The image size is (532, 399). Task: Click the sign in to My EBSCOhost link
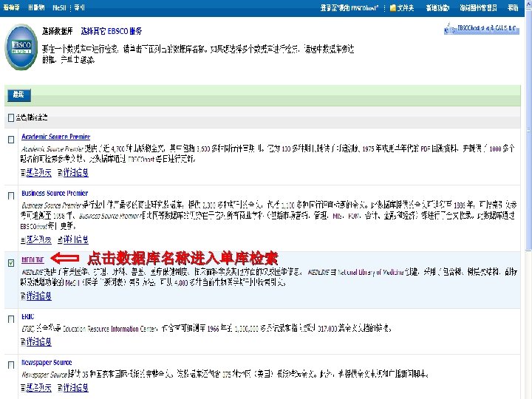pyautogui.click(x=349, y=8)
